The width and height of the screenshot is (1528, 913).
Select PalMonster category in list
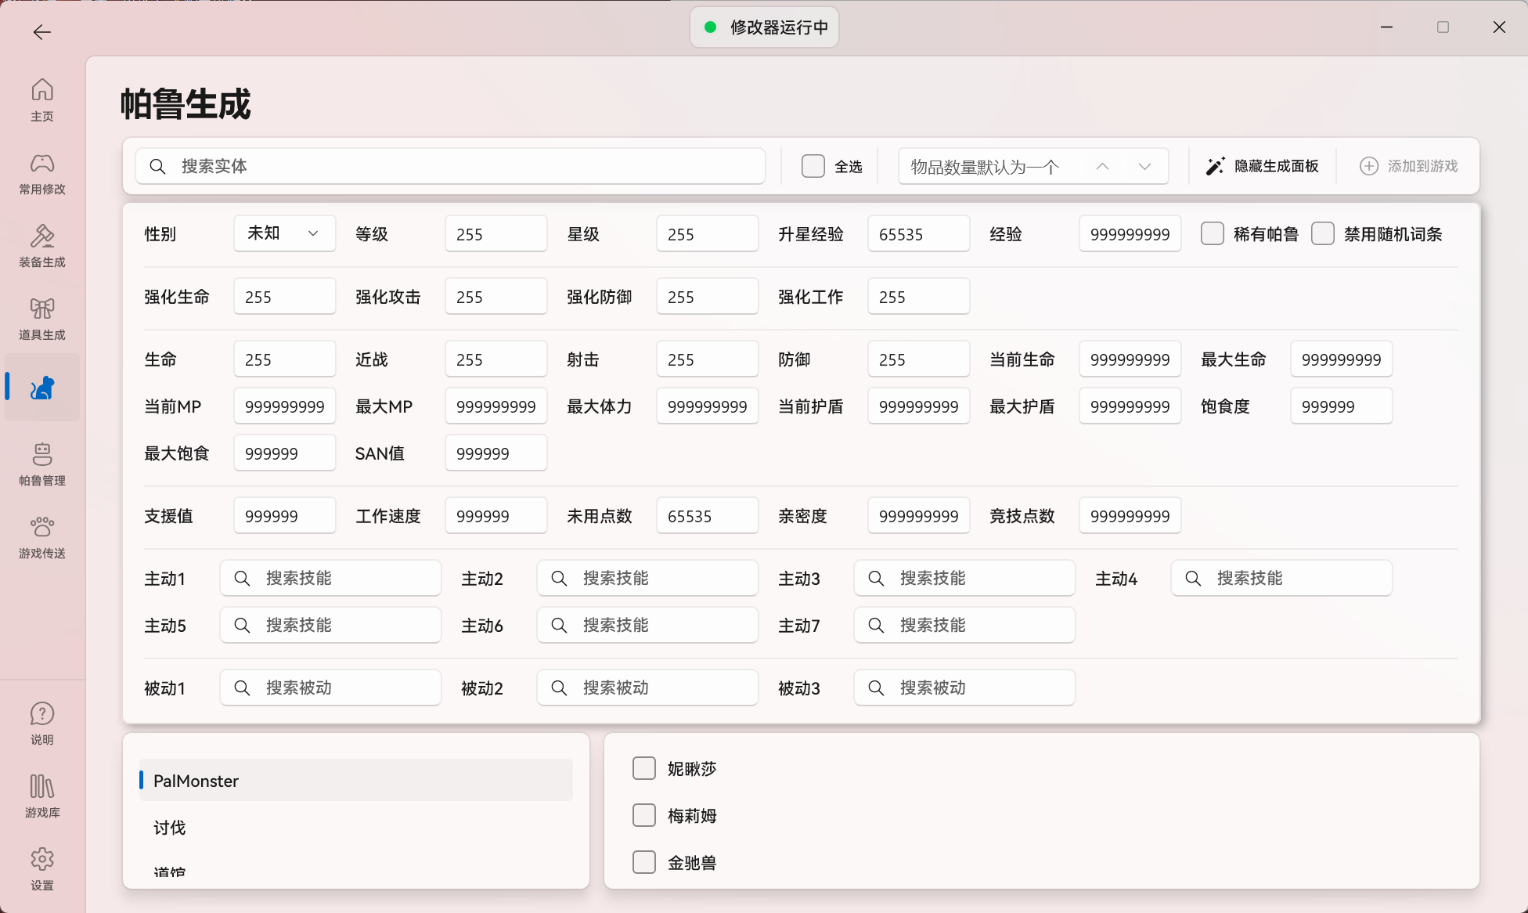[356, 780]
